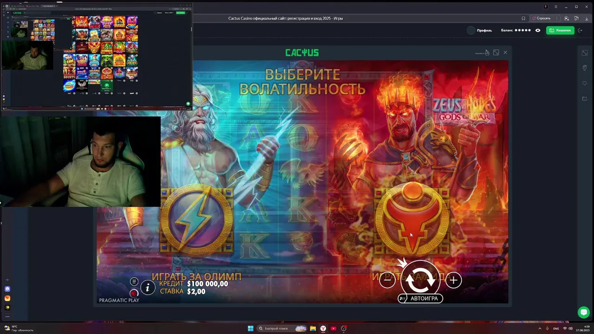594x334 pixels.
Task: Click the browser profile avatar icon
Action: (x=546, y=6)
